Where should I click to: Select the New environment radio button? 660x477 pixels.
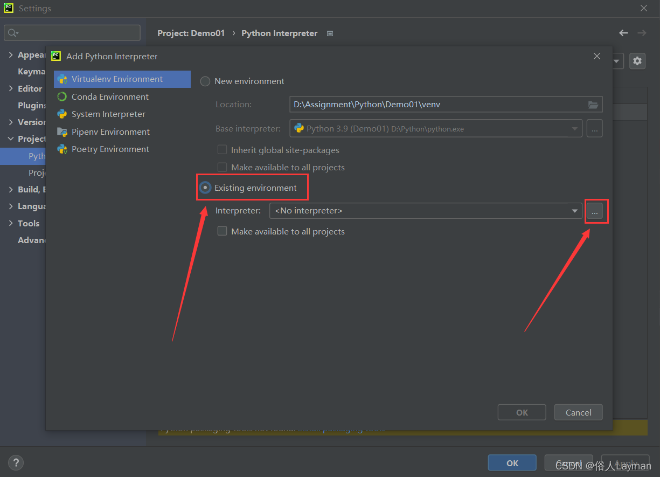click(205, 81)
